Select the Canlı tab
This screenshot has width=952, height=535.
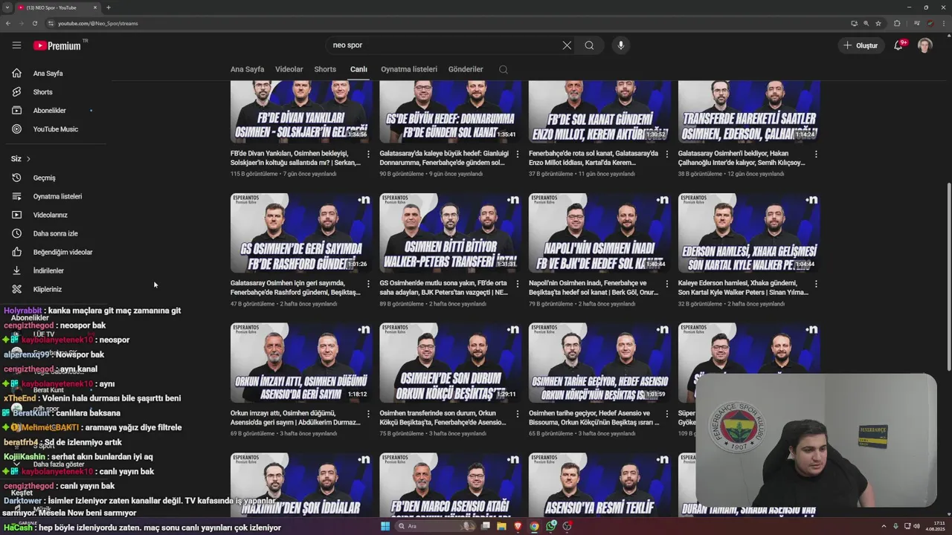click(358, 69)
